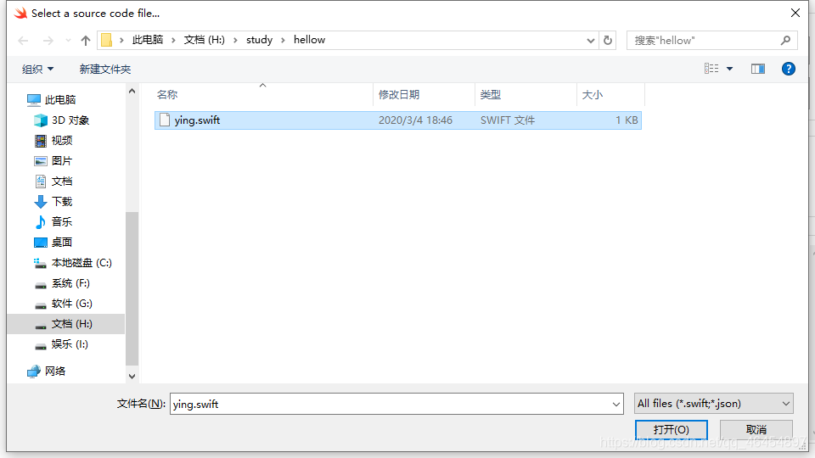
Task: Sort files by 名称 column
Action: point(167,94)
